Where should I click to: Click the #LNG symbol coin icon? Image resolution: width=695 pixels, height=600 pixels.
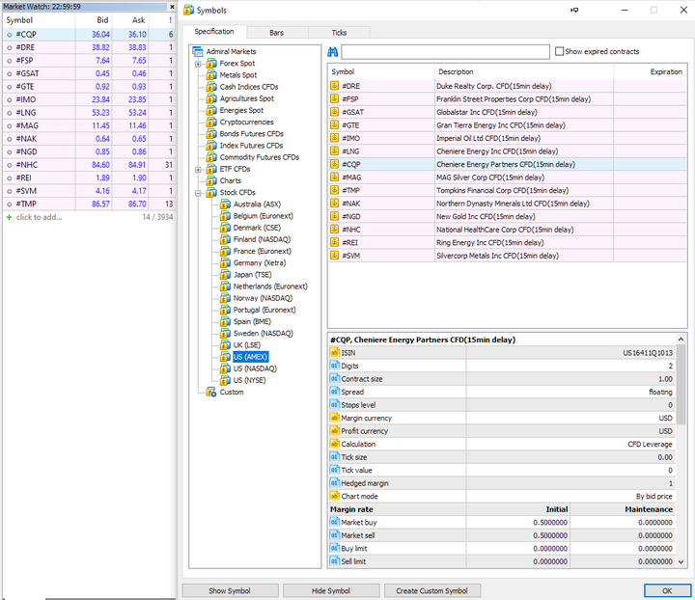click(335, 151)
